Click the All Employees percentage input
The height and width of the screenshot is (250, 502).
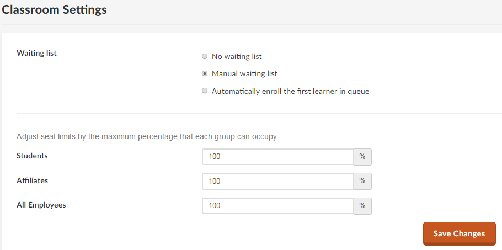pos(277,206)
